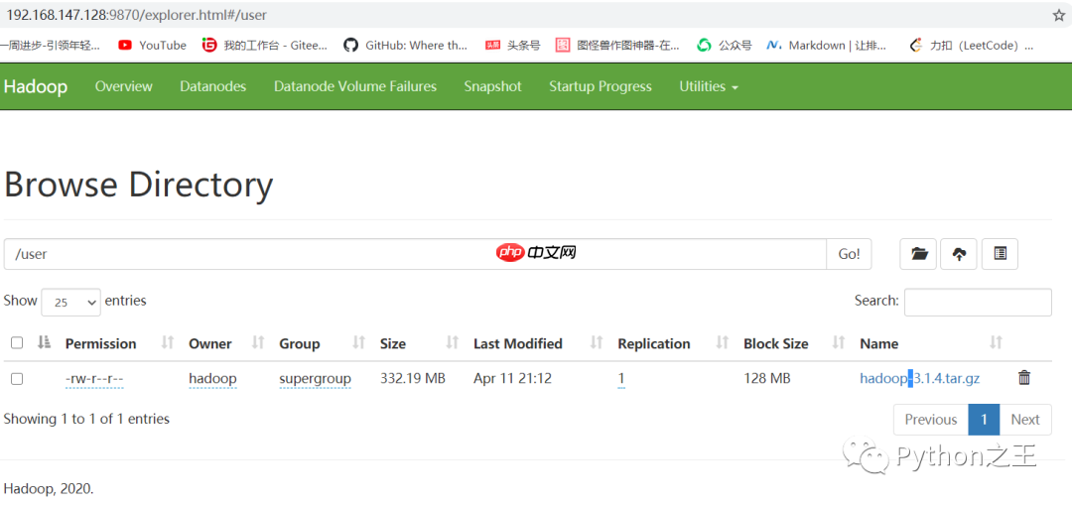Image resolution: width=1072 pixels, height=506 pixels.
Task: Delete hadoop-3.1.4.tar.gz with trash icon
Action: (1024, 377)
